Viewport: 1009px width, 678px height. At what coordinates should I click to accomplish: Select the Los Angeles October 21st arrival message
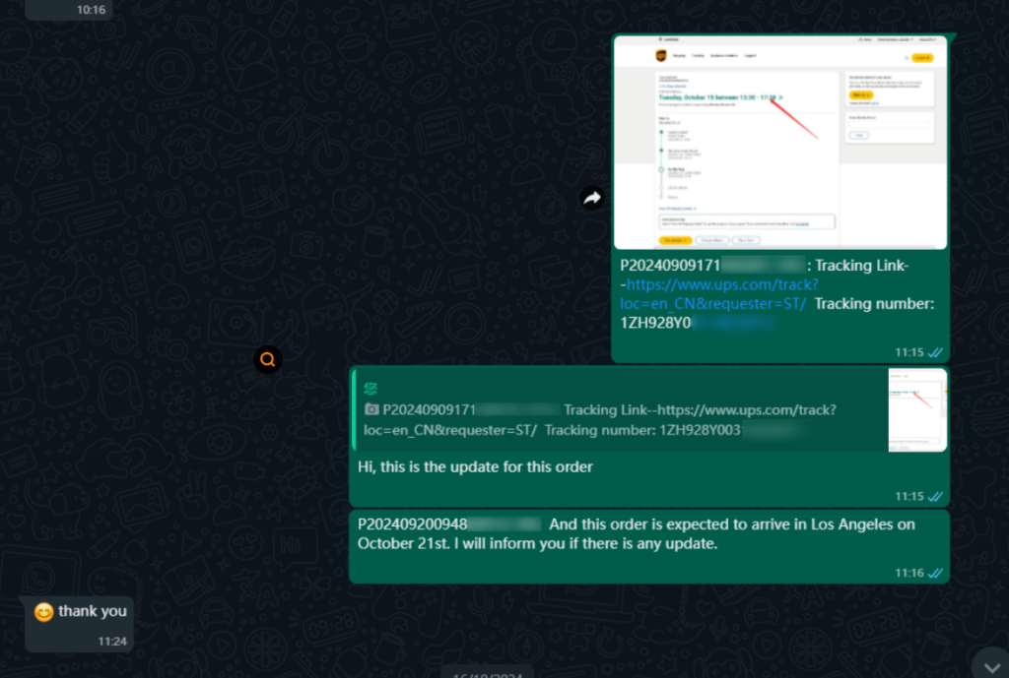tap(649, 547)
